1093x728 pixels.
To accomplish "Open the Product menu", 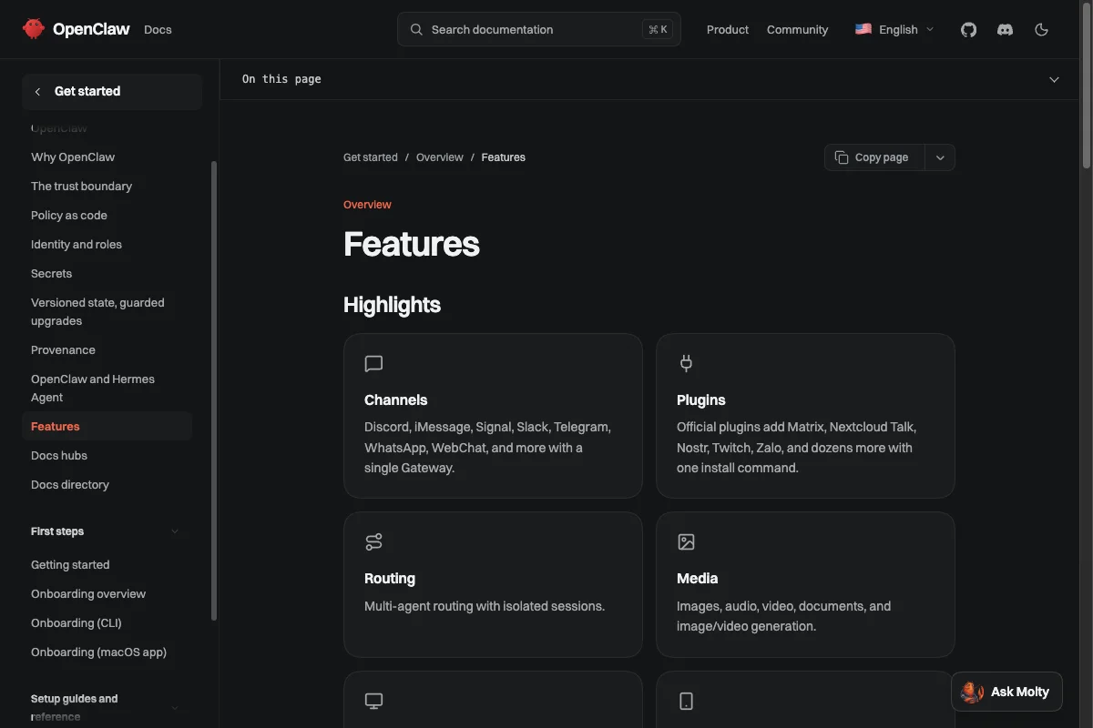I will pos(728,29).
